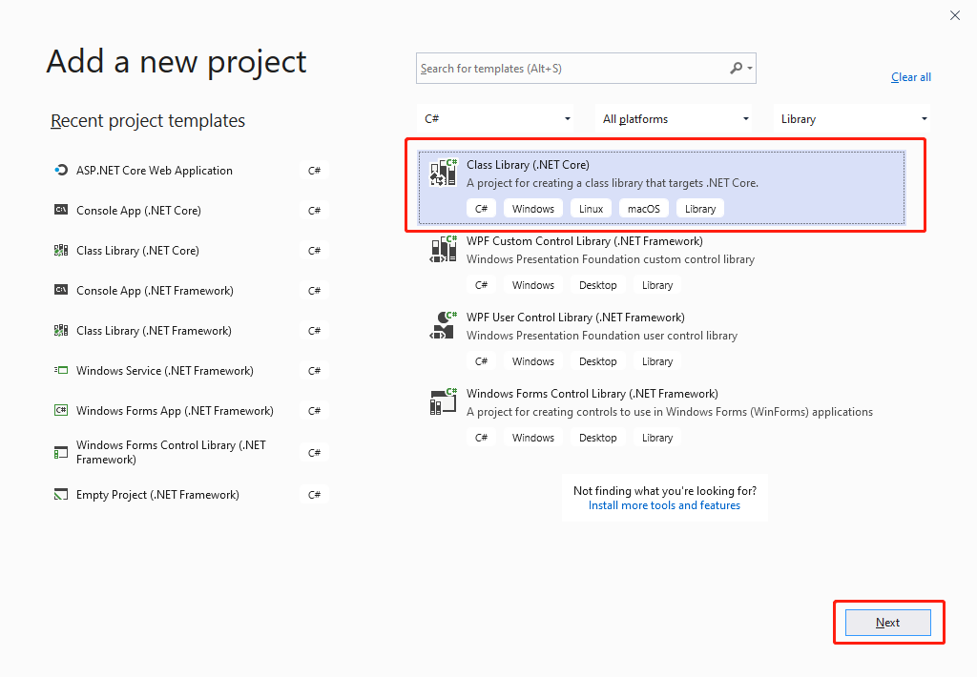Click Windows tag under WPF Custom Control Library
This screenshot has height=677, width=977.
point(532,285)
